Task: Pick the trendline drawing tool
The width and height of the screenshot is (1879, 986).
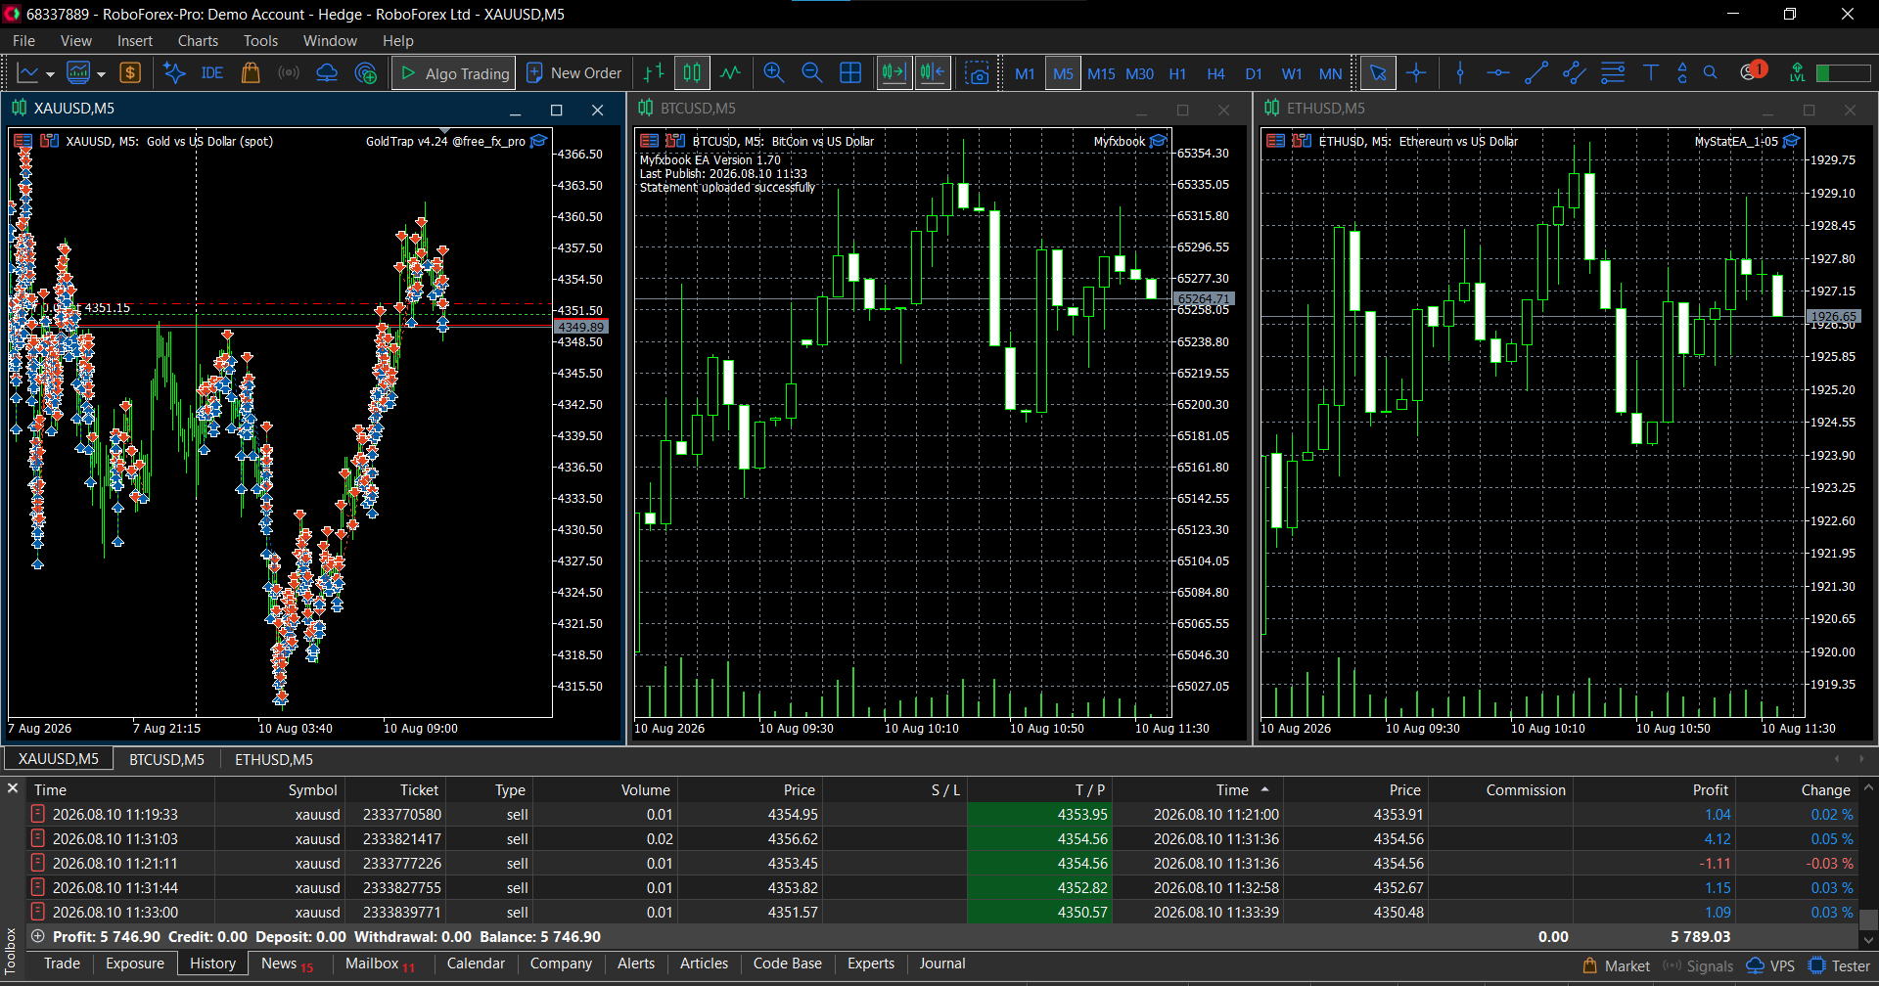Action: (1535, 73)
